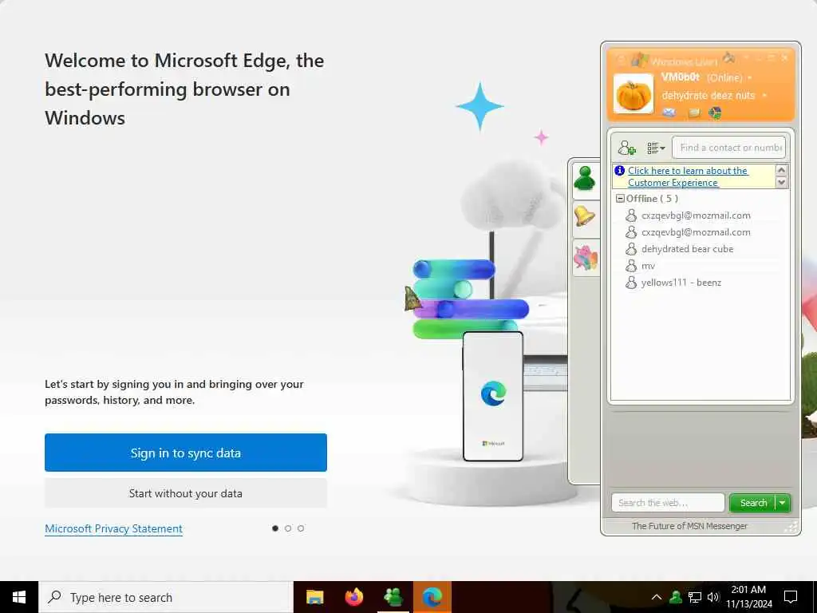Add a contact in Messenger
The height and width of the screenshot is (613, 817).
pos(626,148)
